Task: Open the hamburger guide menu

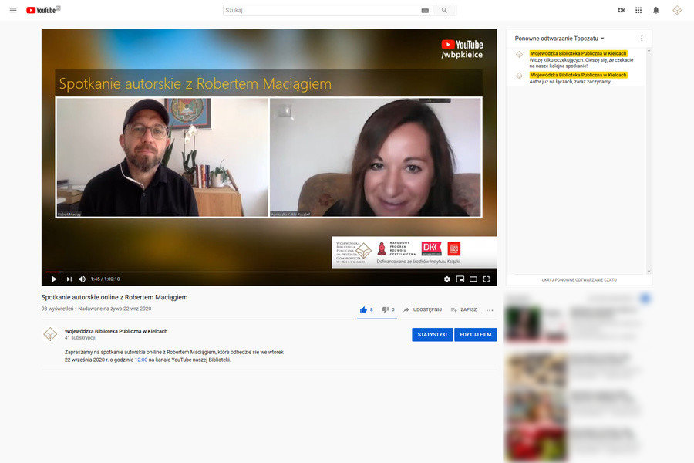Action: point(12,10)
